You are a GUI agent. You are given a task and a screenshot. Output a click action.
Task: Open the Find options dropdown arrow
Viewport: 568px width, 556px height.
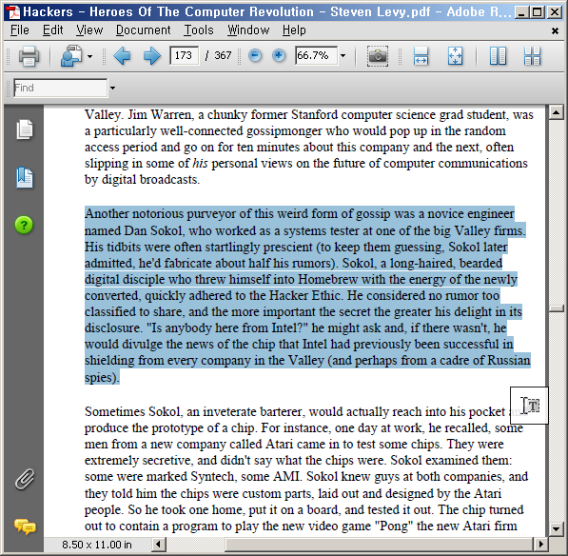[112, 88]
